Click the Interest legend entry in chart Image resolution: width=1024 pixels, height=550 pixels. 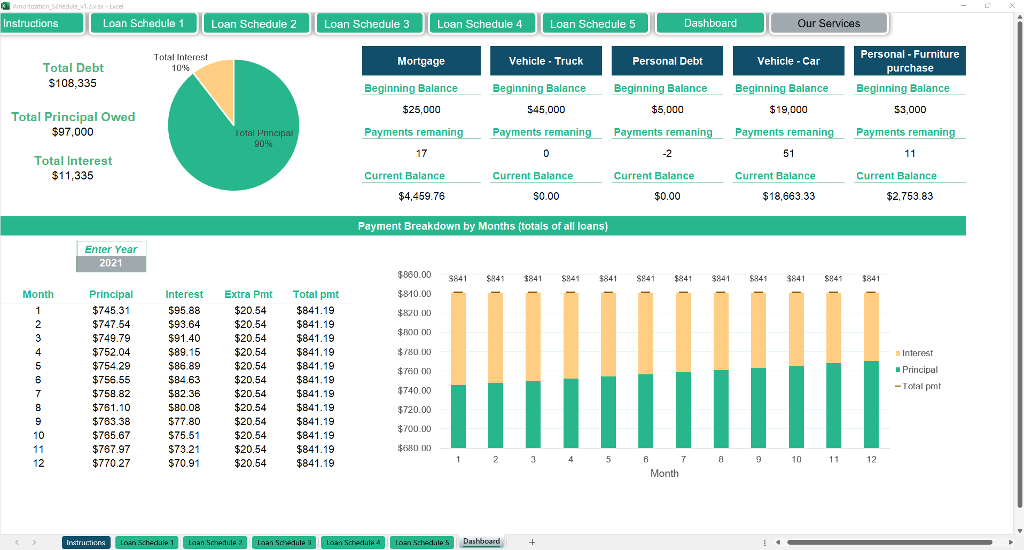[917, 353]
